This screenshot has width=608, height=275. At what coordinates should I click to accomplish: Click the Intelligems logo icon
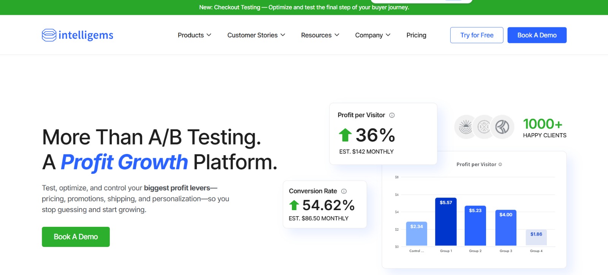(49, 35)
